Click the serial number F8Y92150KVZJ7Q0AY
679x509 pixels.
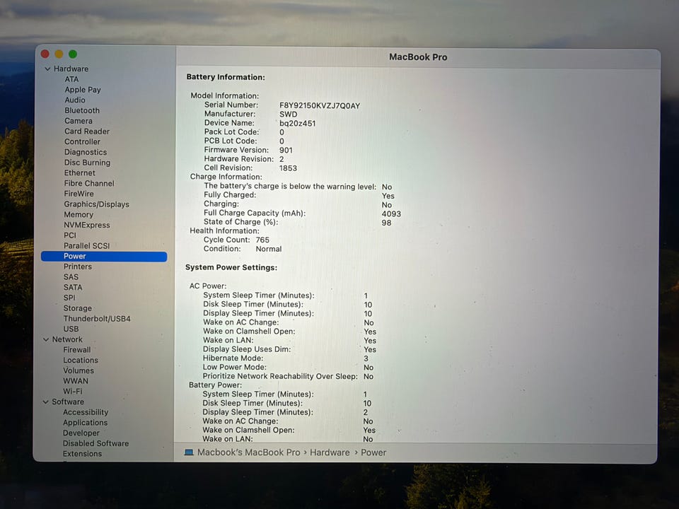click(320, 105)
